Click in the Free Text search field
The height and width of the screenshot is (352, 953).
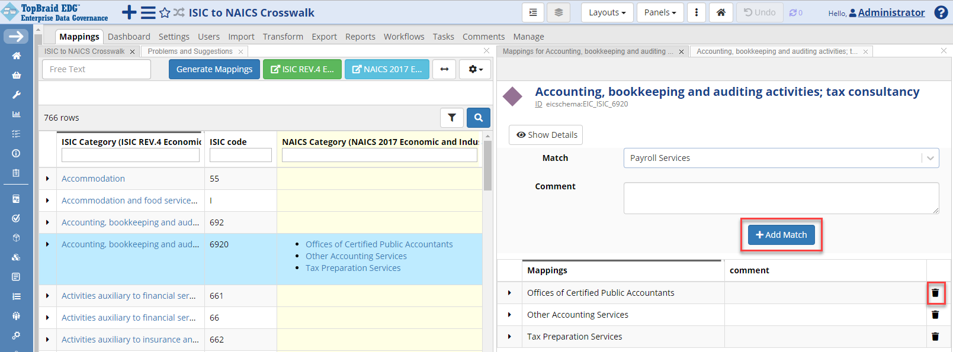point(97,69)
